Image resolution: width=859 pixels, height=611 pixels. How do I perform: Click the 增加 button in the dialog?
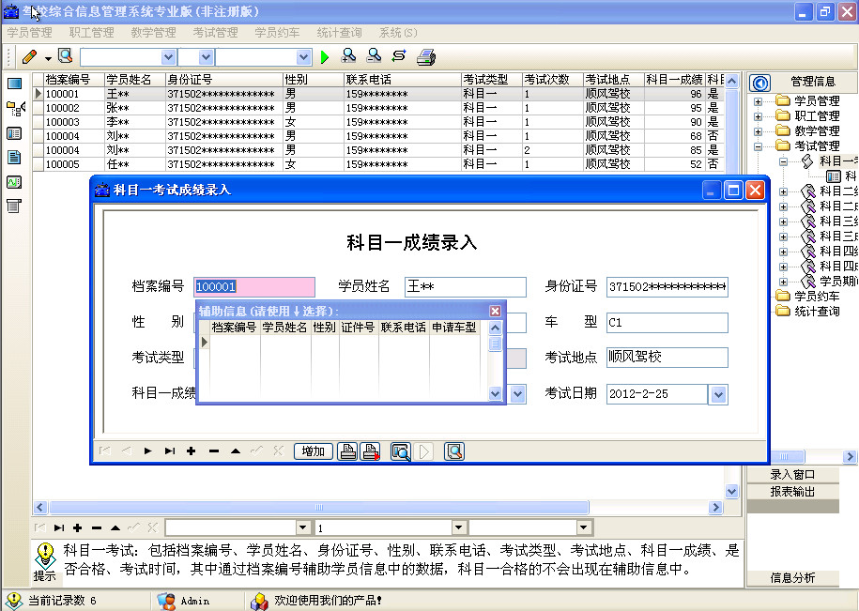[x=314, y=451]
